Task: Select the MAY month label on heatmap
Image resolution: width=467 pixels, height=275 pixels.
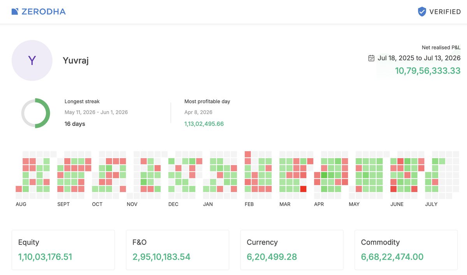Action: 354,204
